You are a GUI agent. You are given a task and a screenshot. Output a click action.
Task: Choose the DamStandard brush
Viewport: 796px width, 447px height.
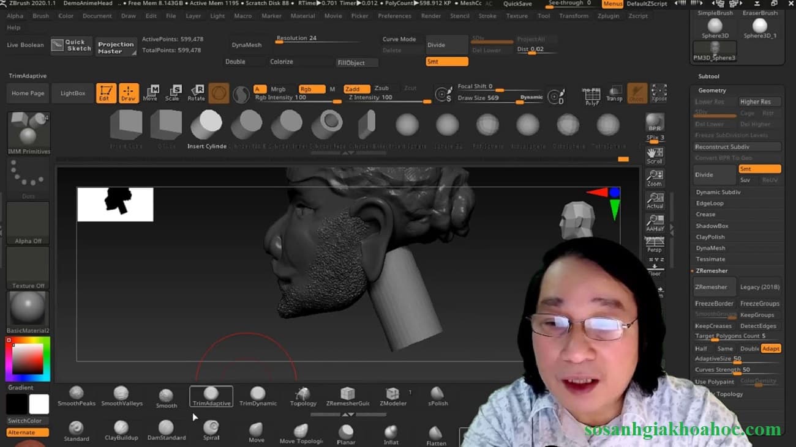pos(166,431)
